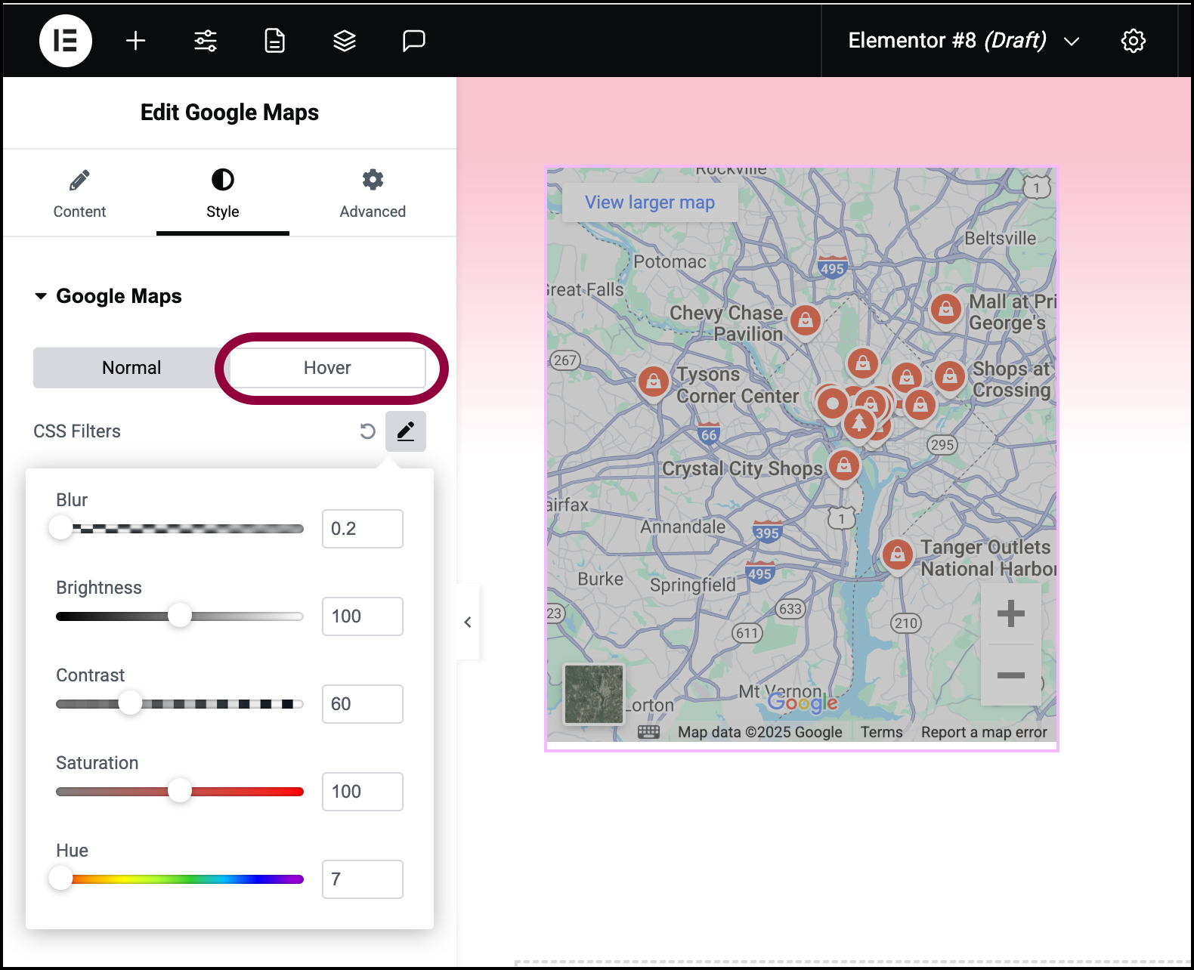This screenshot has width=1194, height=970.
Task: Click the tree park marker on map
Action: click(x=859, y=424)
